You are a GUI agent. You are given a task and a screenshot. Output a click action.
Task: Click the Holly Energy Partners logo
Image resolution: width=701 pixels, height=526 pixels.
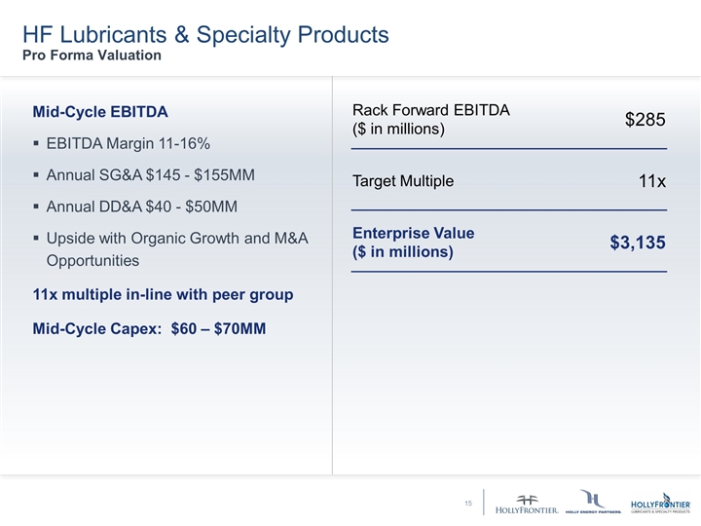point(592,503)
